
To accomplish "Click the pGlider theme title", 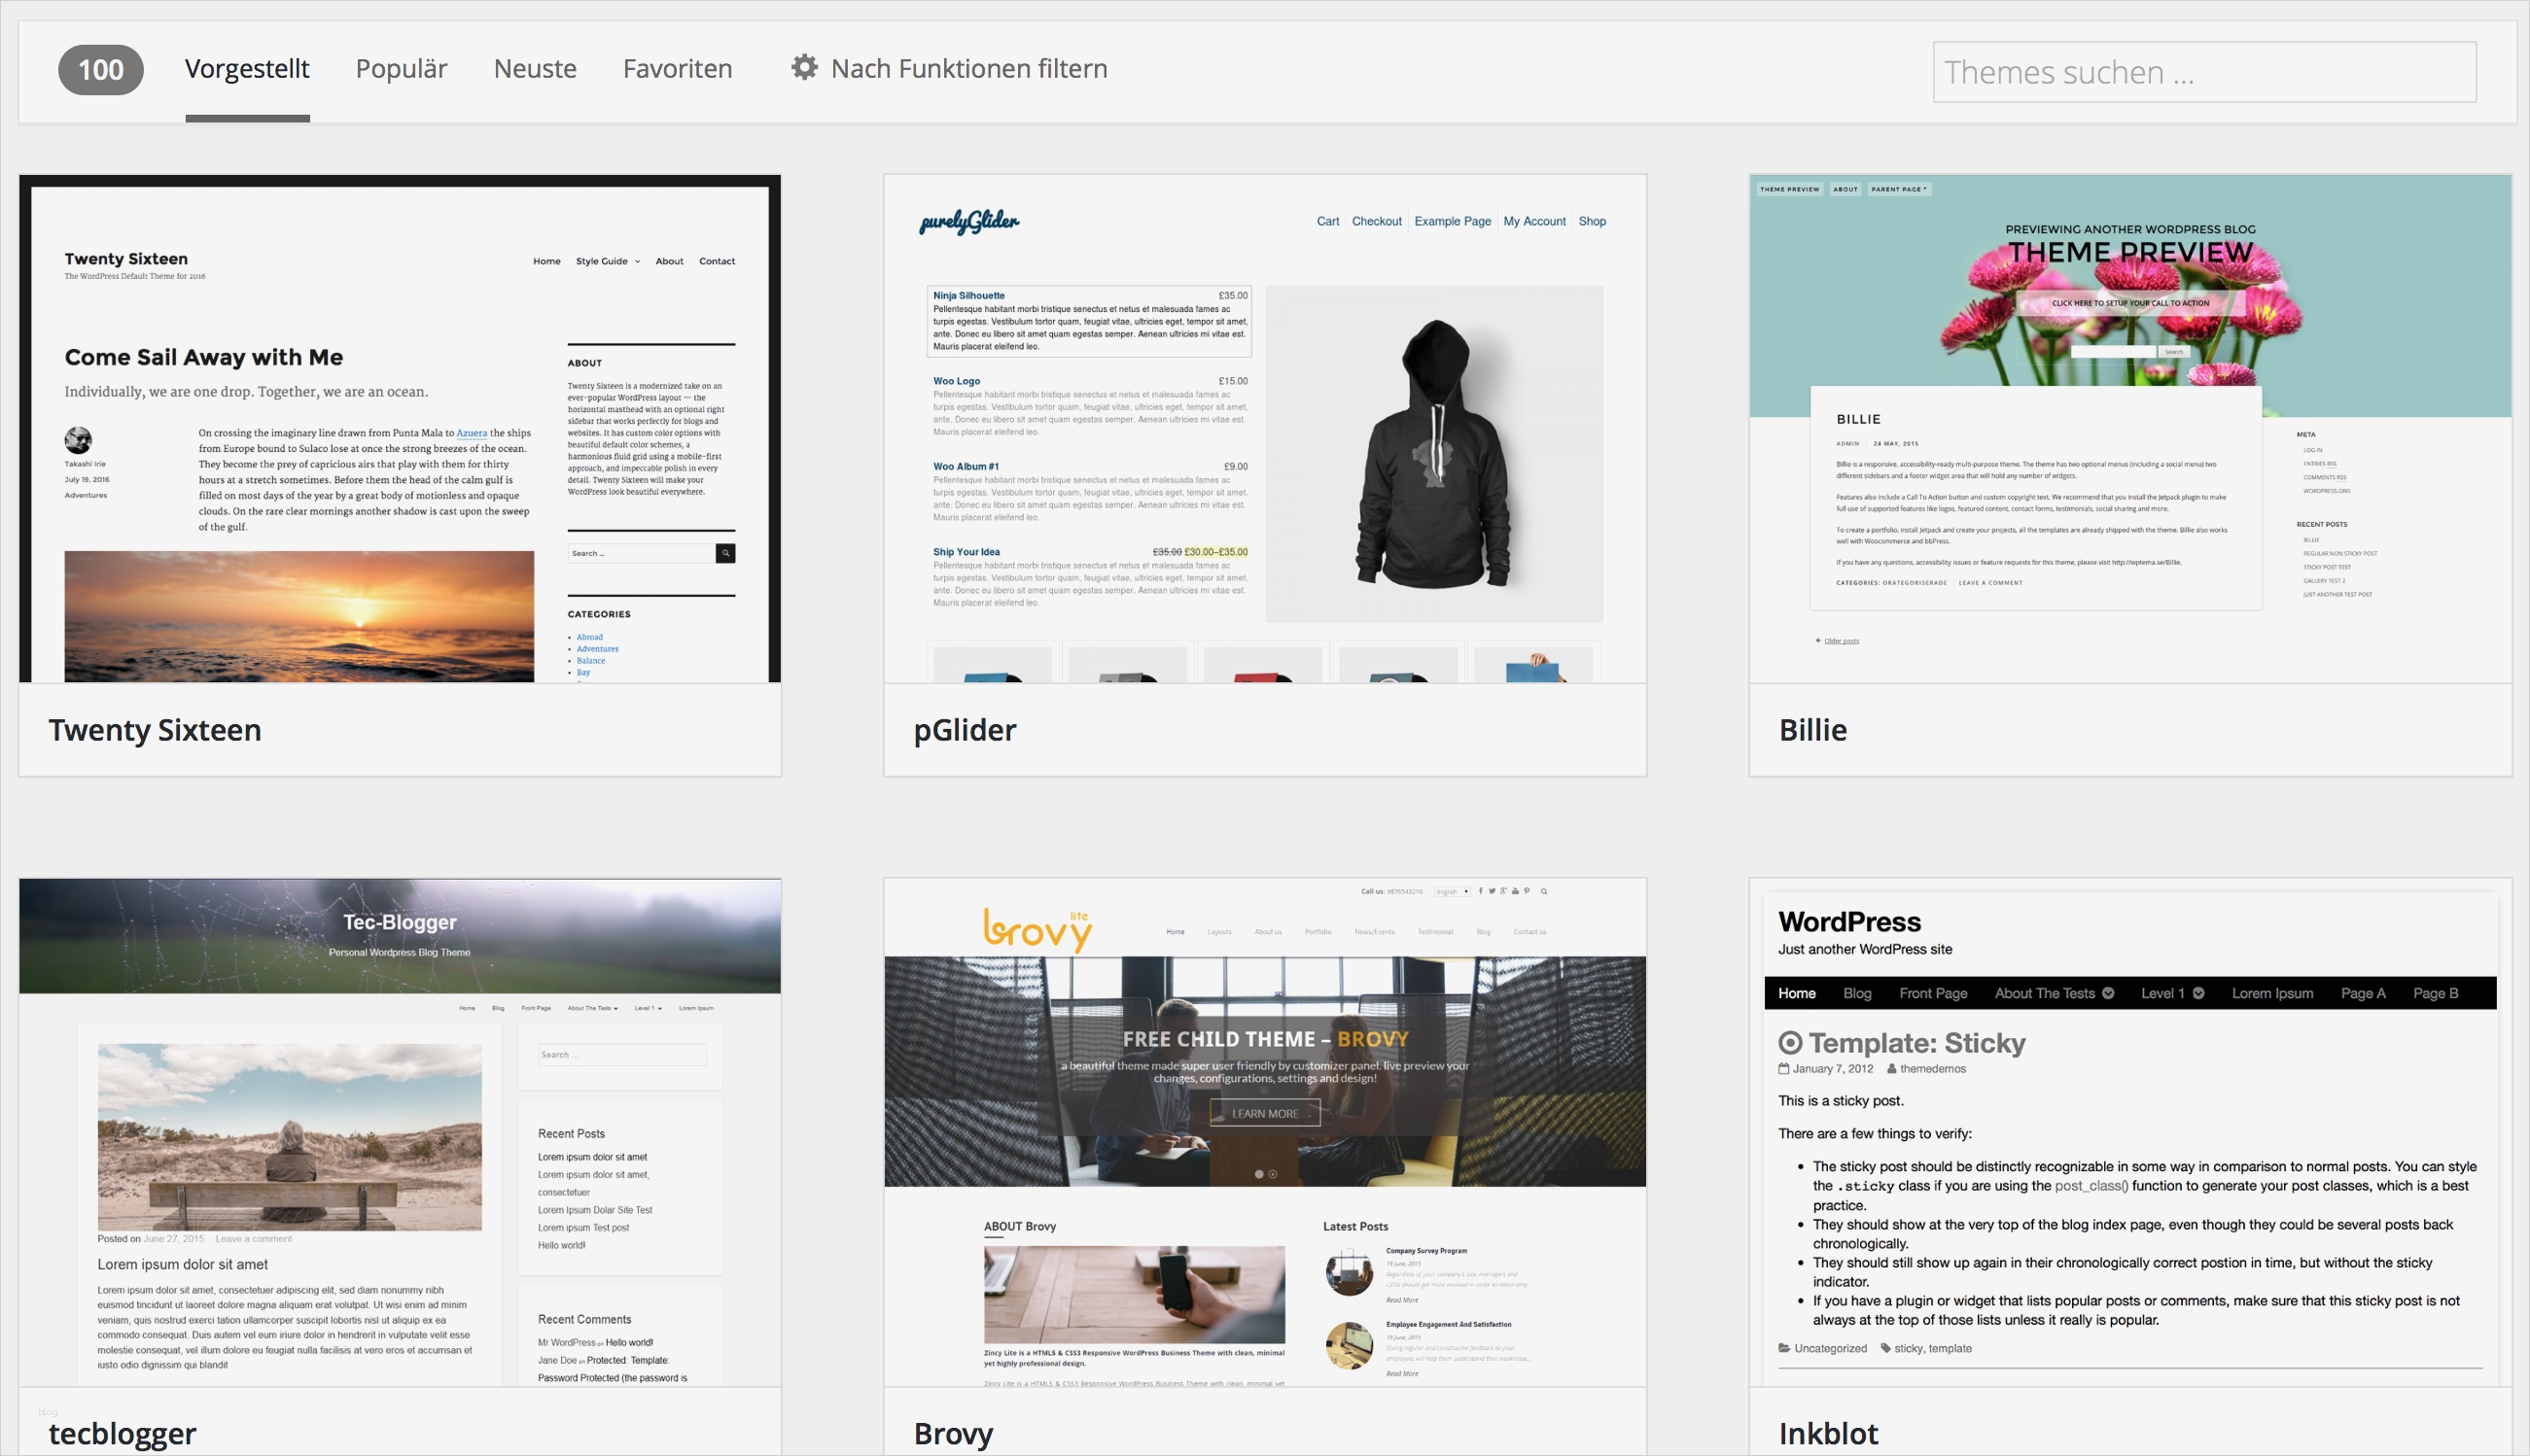I will click(965, 730).
